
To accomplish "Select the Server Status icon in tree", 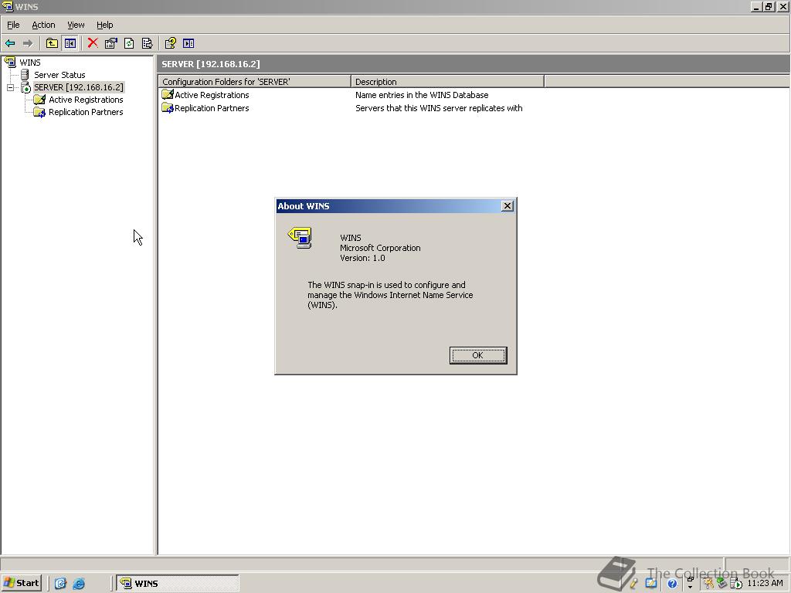I will pos(25,75).
